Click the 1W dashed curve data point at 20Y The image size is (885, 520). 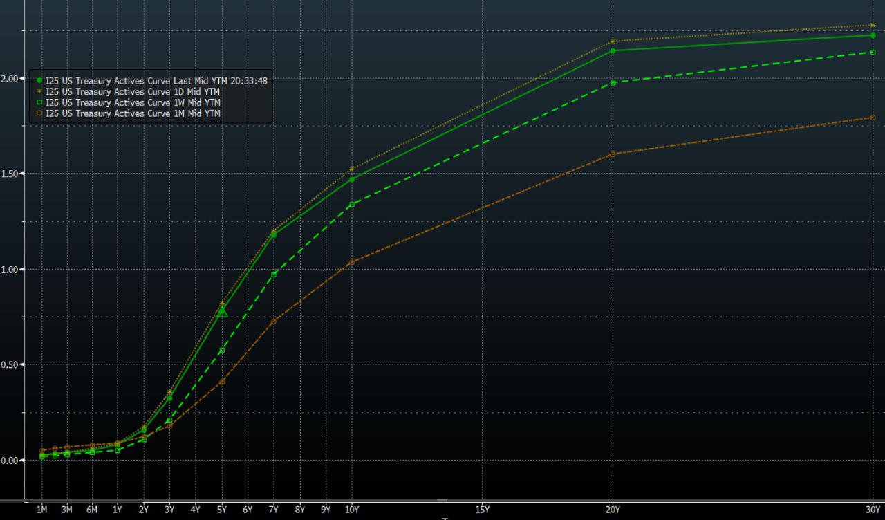click(x=613, y=83)
